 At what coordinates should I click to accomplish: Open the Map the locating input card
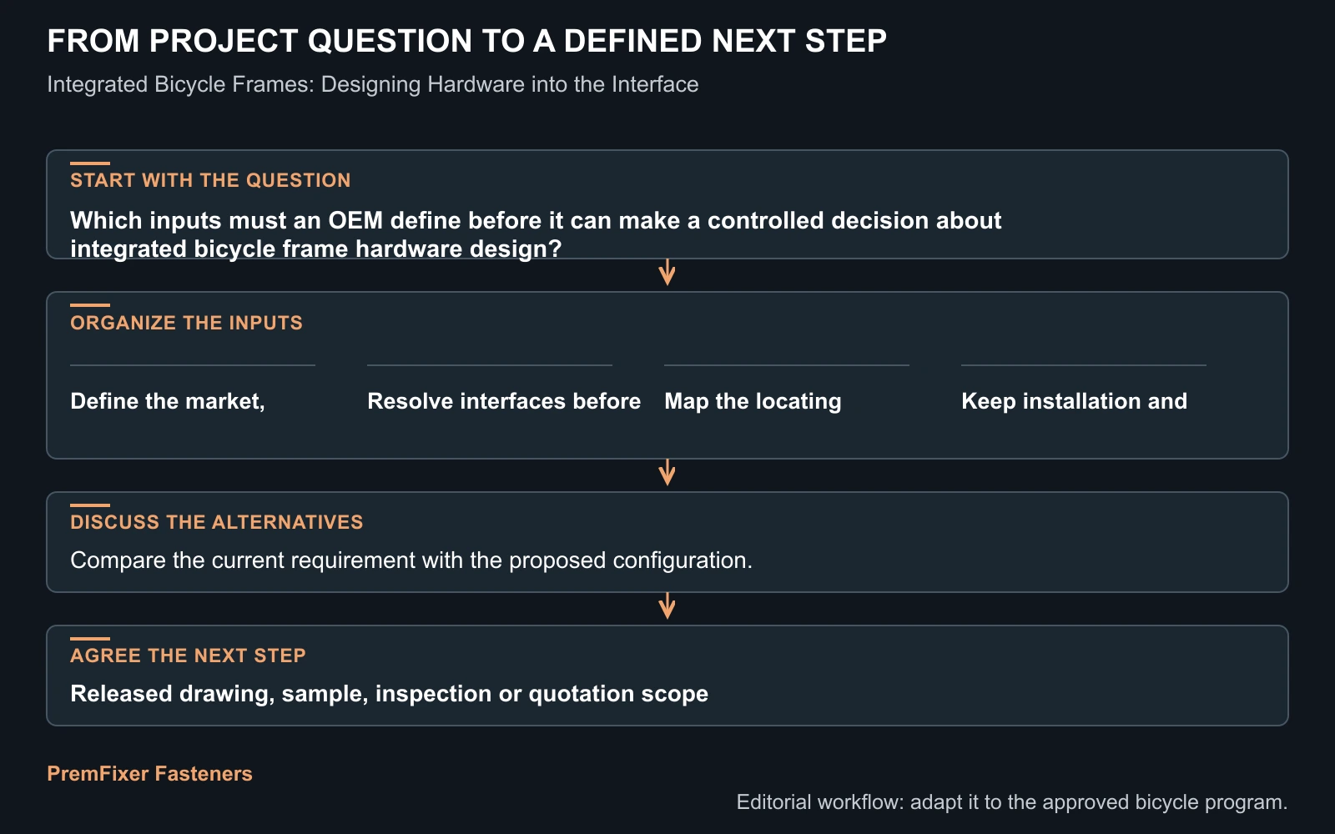pos(787,391)
